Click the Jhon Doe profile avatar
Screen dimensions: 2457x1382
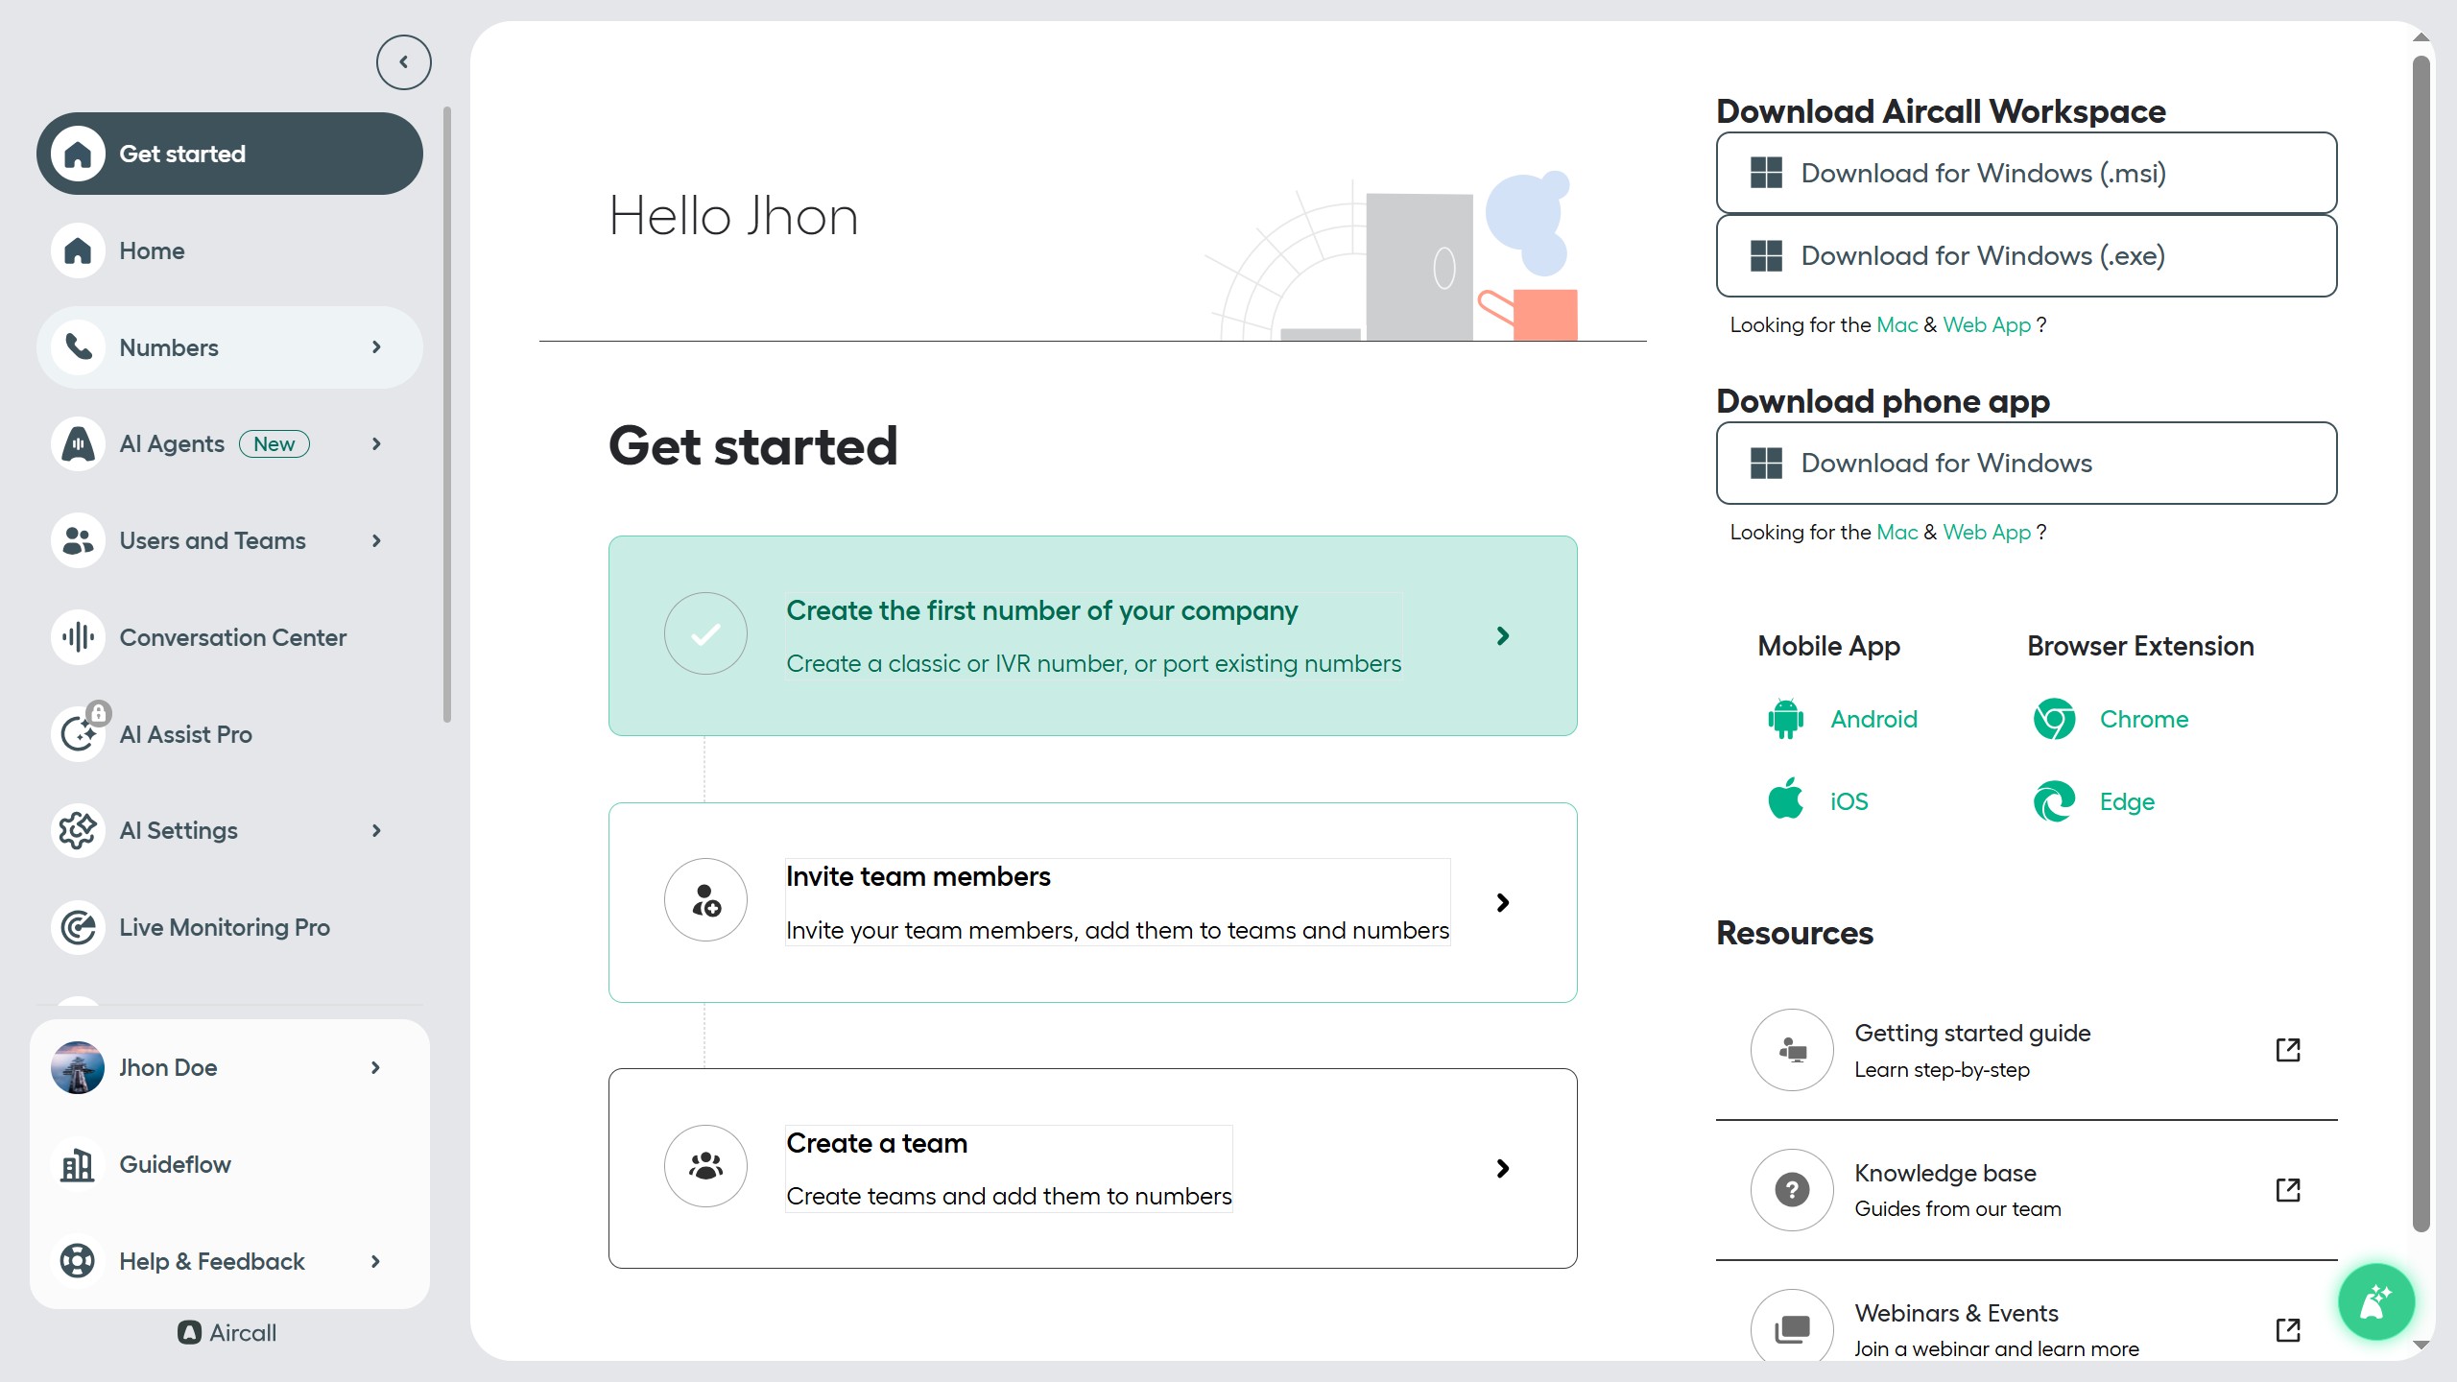click(78, 1068)
